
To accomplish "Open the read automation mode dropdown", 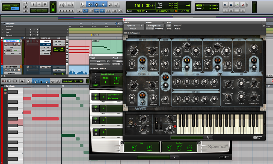I will tap(16, 51).
